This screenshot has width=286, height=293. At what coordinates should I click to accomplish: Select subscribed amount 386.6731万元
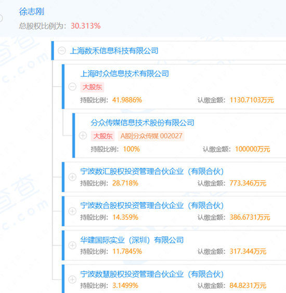(x=250, y=217)
